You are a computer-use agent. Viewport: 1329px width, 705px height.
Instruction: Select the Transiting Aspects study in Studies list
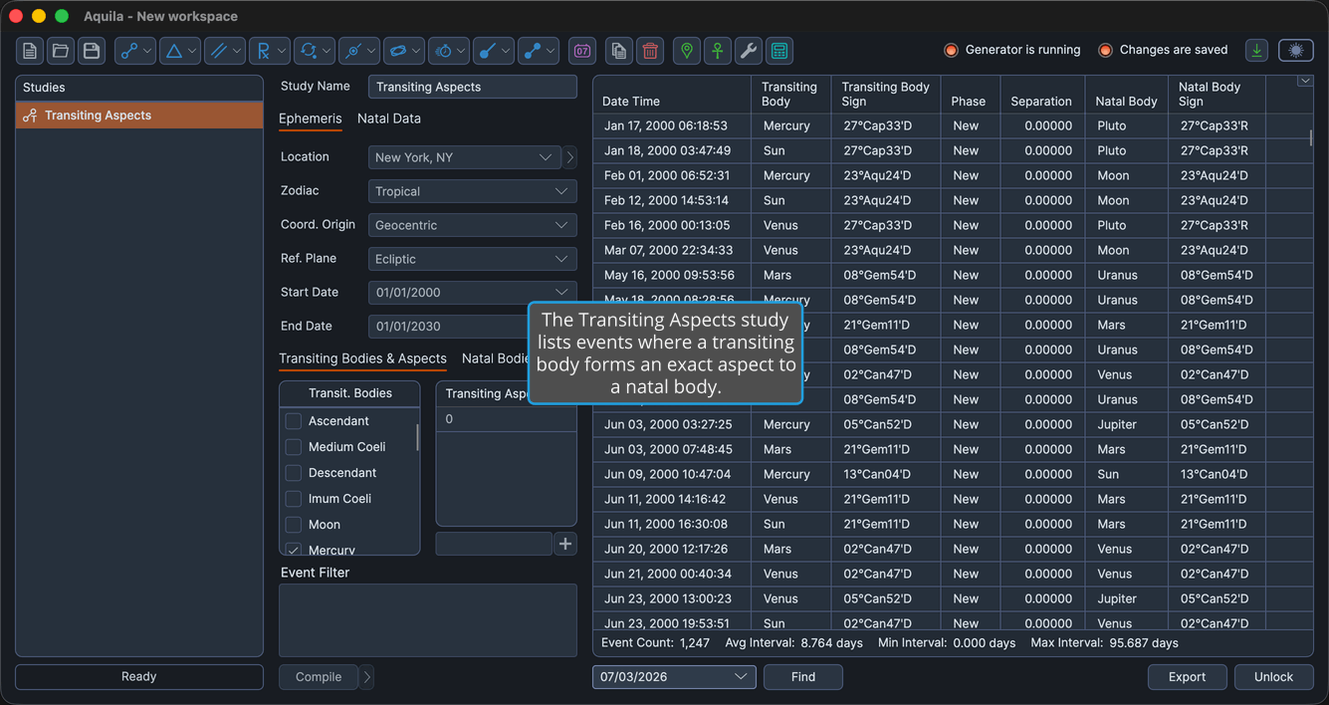click(x=139, y=116)
